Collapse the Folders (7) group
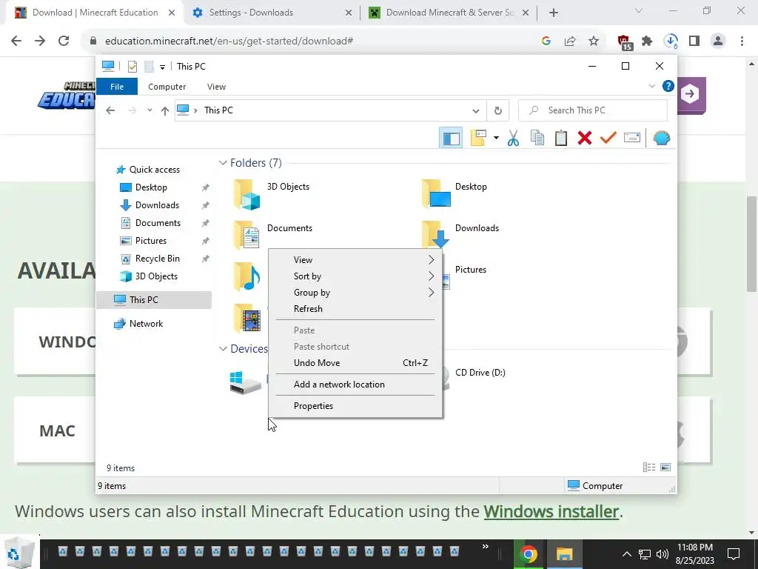This screenshot has width=758, height=569. pyautogui.click(x=222, y=162)
